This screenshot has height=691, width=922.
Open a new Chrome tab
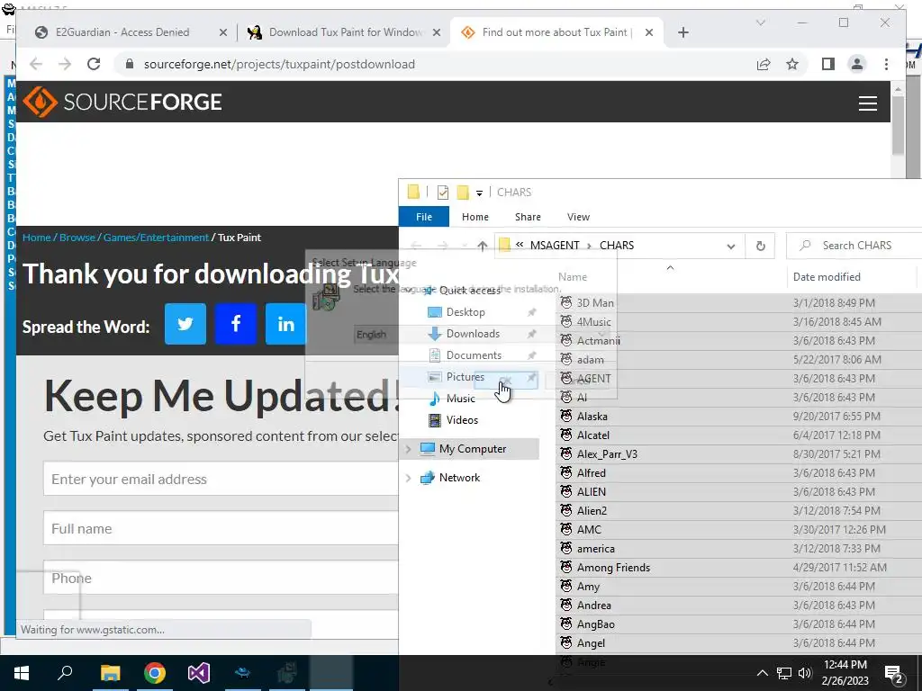682,32
